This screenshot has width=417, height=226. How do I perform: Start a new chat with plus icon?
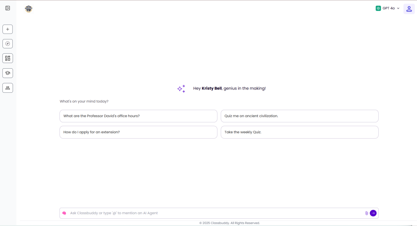[8, 29]
